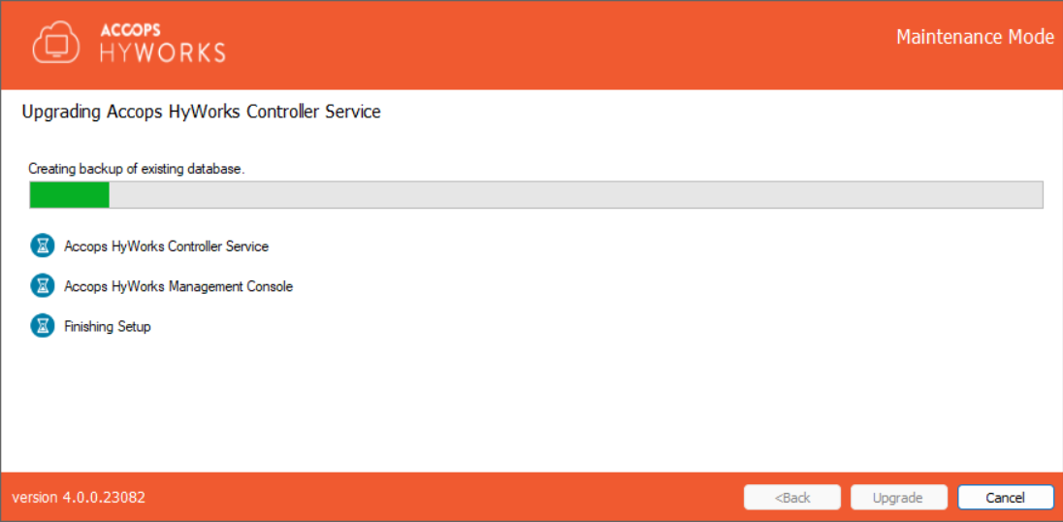Click the hourglass icon beside Management Console
Viewport: 1063px width, 522px height.
[43, 286]
